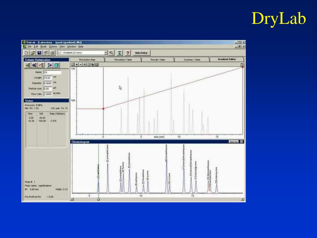
Task: Open the Options menu
Action: (x=53, y=46)
